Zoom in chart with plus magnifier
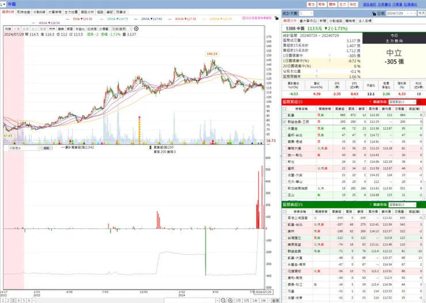426x303 pixels. pos(230,300)
